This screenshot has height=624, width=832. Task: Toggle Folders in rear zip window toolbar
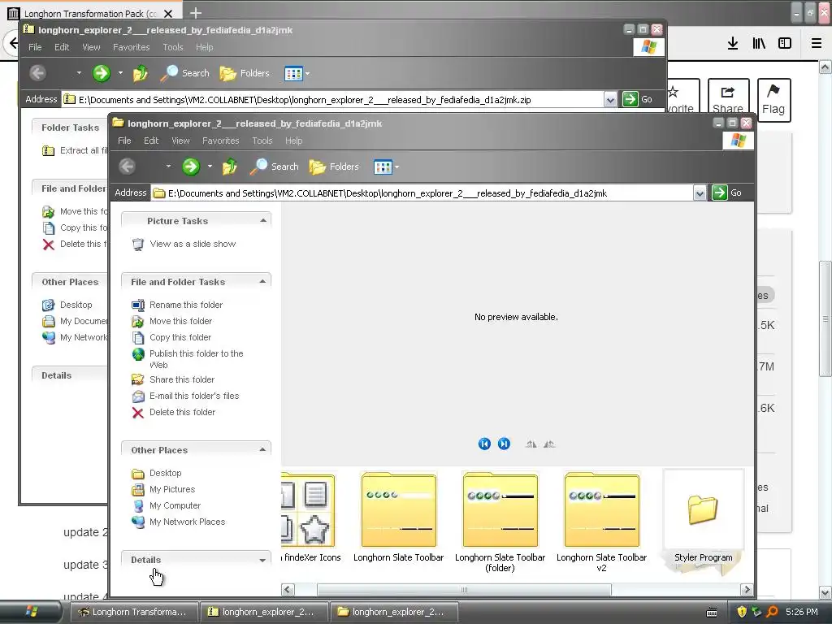pos(245,73)
